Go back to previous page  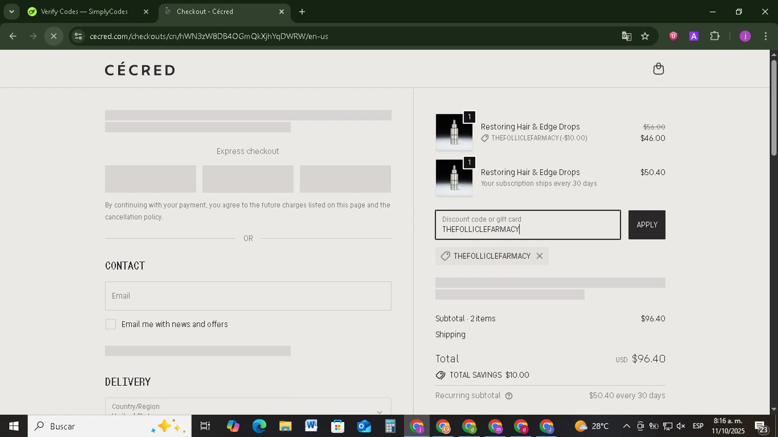[x=13, y=36]
